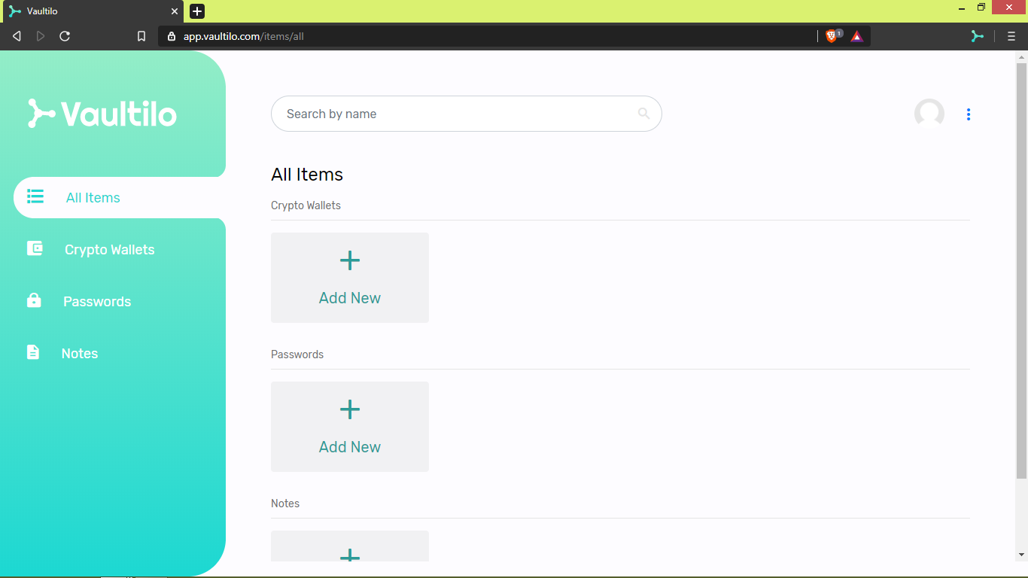Click the Passwords lock icon
Image resolution: width=1028 pixels, height=578 pixels.
pos(34,300)
